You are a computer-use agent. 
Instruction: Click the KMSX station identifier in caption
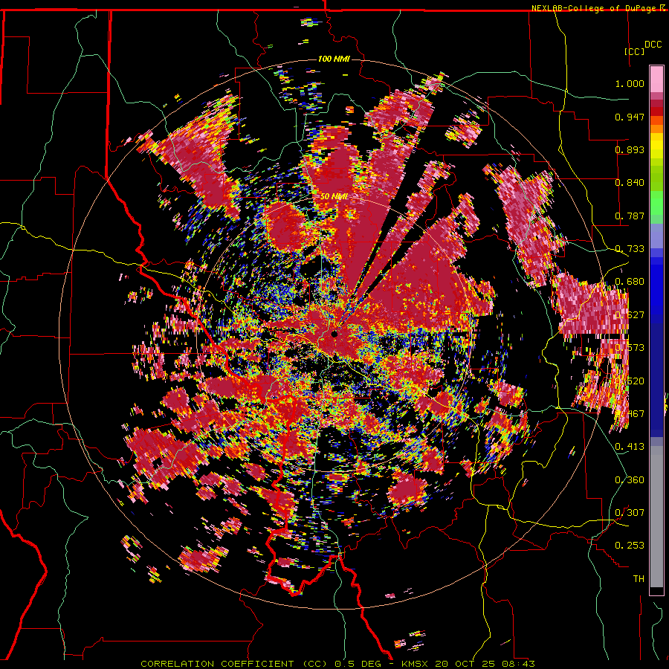tap(416, 664)
